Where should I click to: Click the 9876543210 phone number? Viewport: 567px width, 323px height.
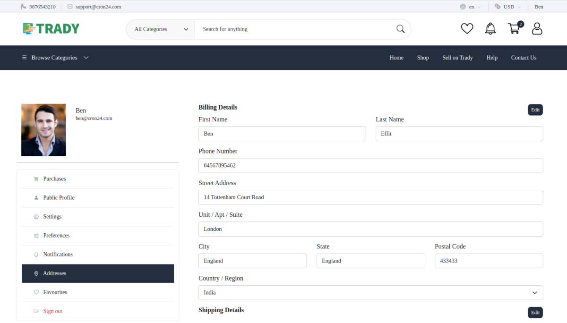43,7
